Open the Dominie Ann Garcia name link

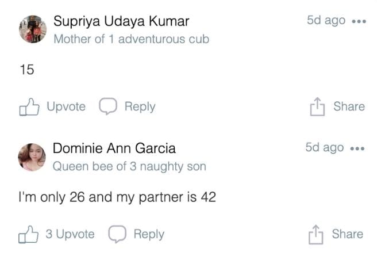click(114, 148)
